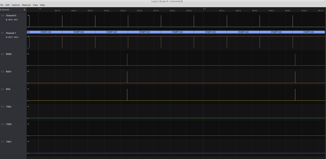Select the RXG channel label
The image size is (326, 159).
8,89
